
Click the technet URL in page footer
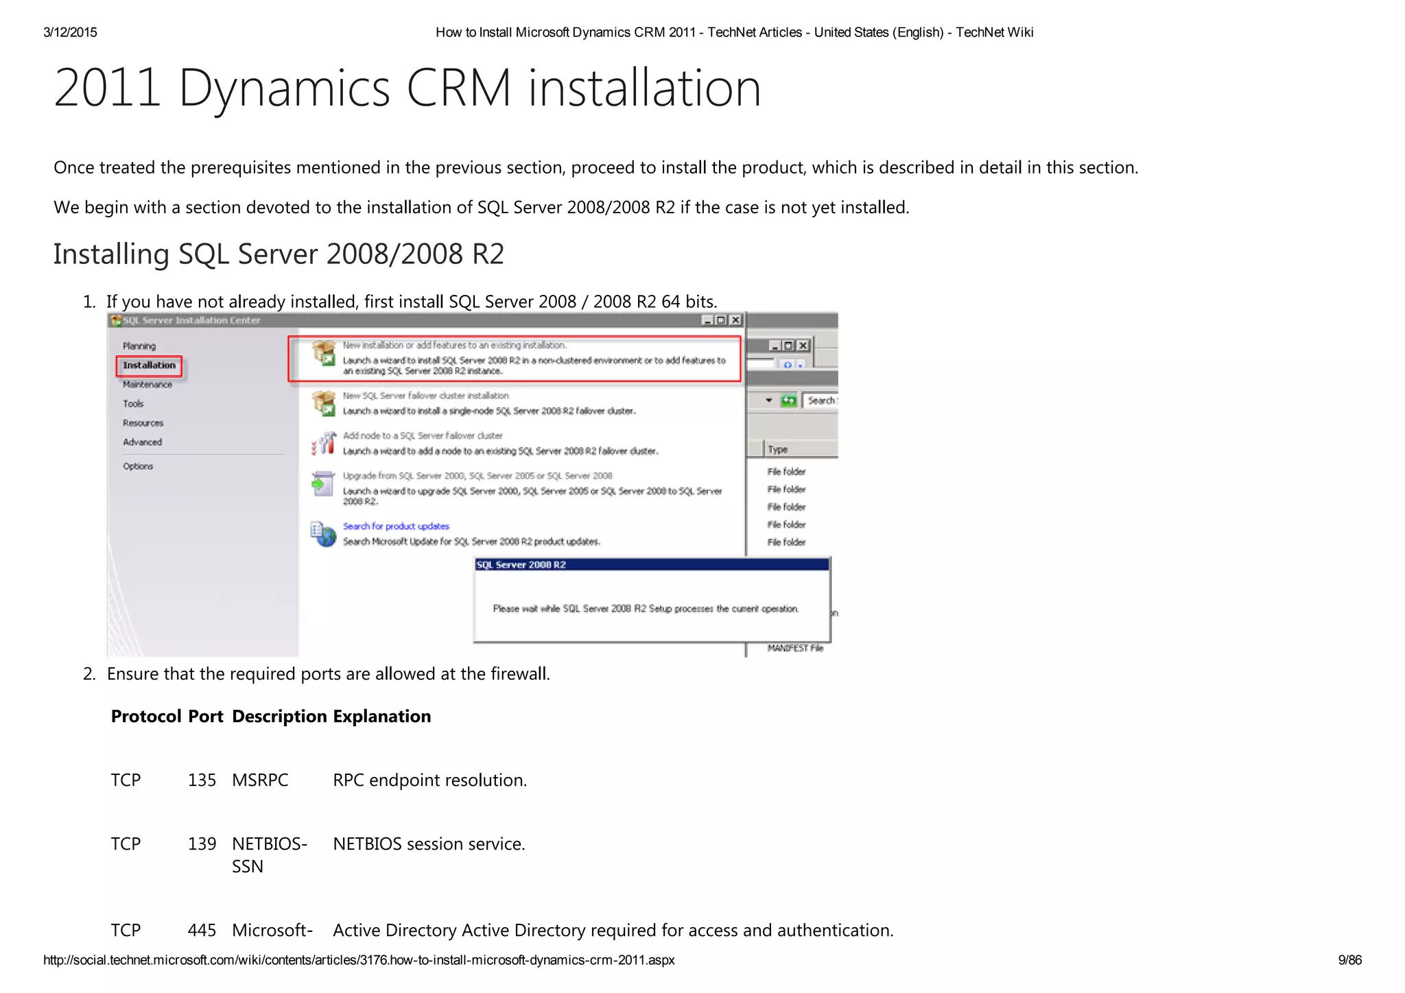coord(359,960)
